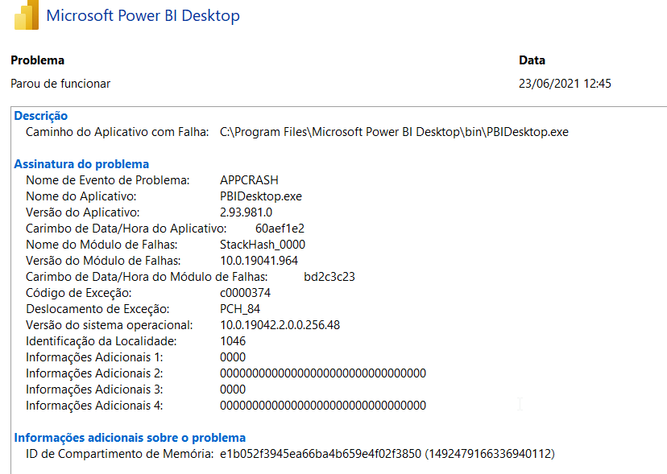Select the 'Microsoft Power BI Desktop' title text
Screen dimensions: 667x474
143,15
